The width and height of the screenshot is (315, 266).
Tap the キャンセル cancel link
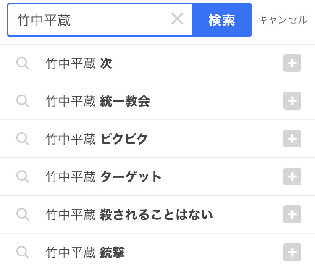pyautogui.click(x=283, y=20)
